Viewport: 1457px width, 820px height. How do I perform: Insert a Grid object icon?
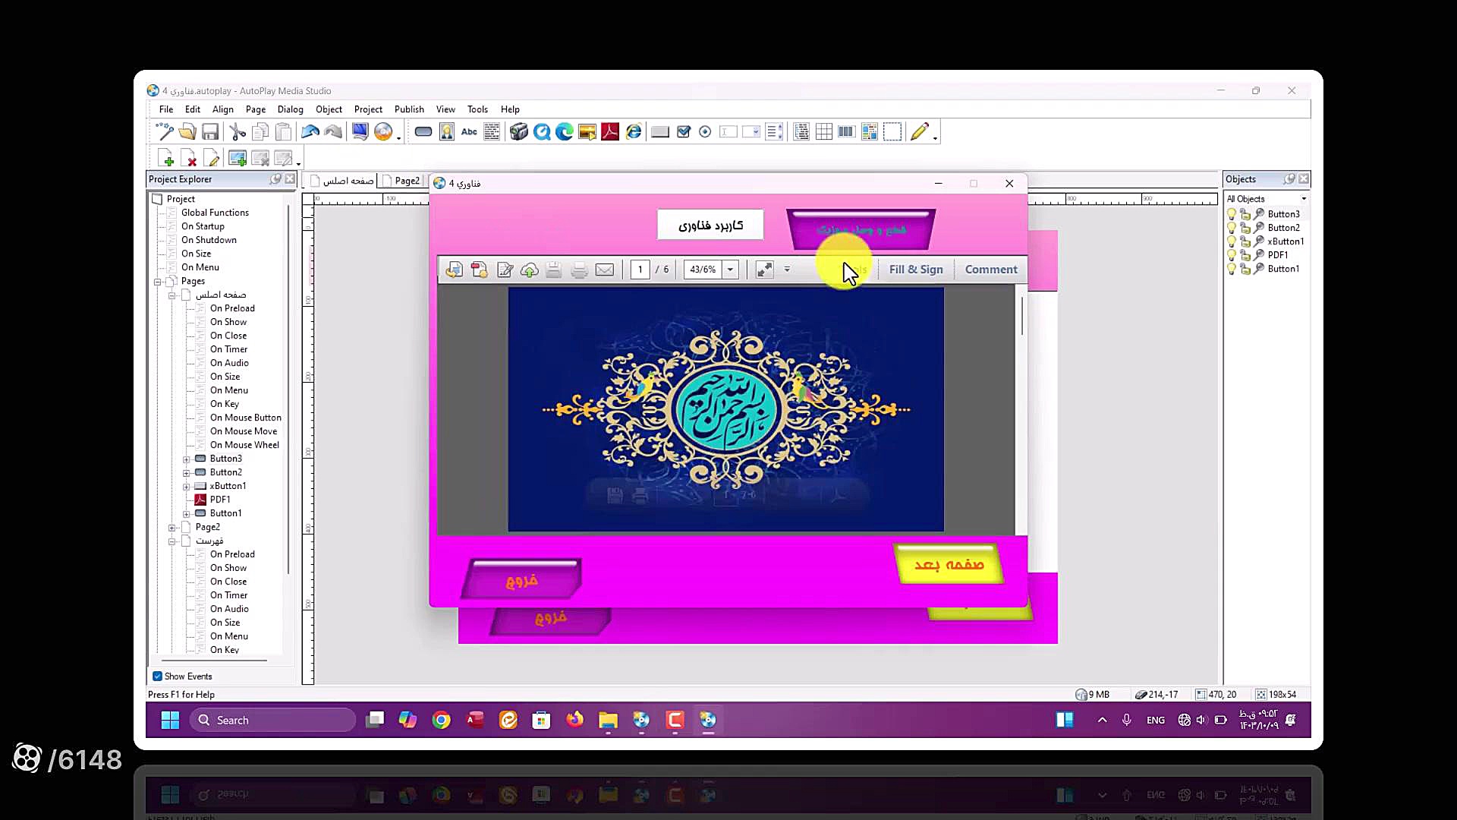[824, 132]
